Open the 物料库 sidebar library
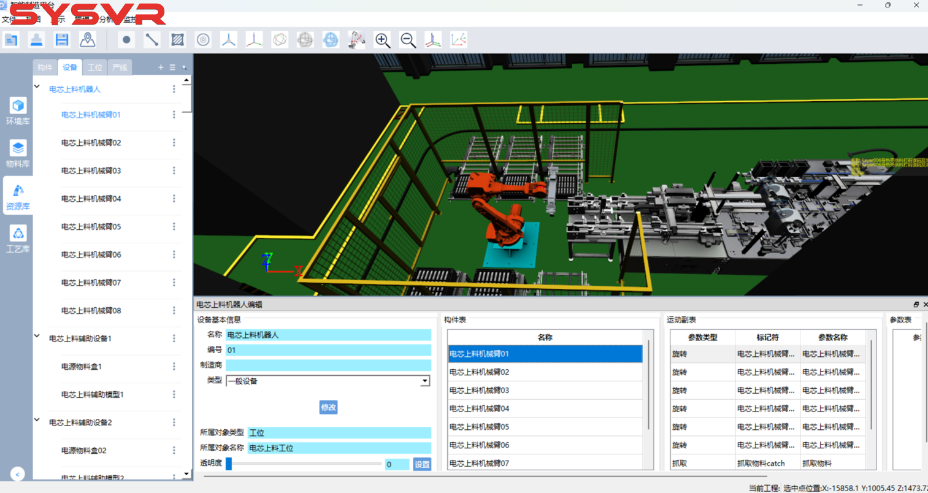 point(18,155)
